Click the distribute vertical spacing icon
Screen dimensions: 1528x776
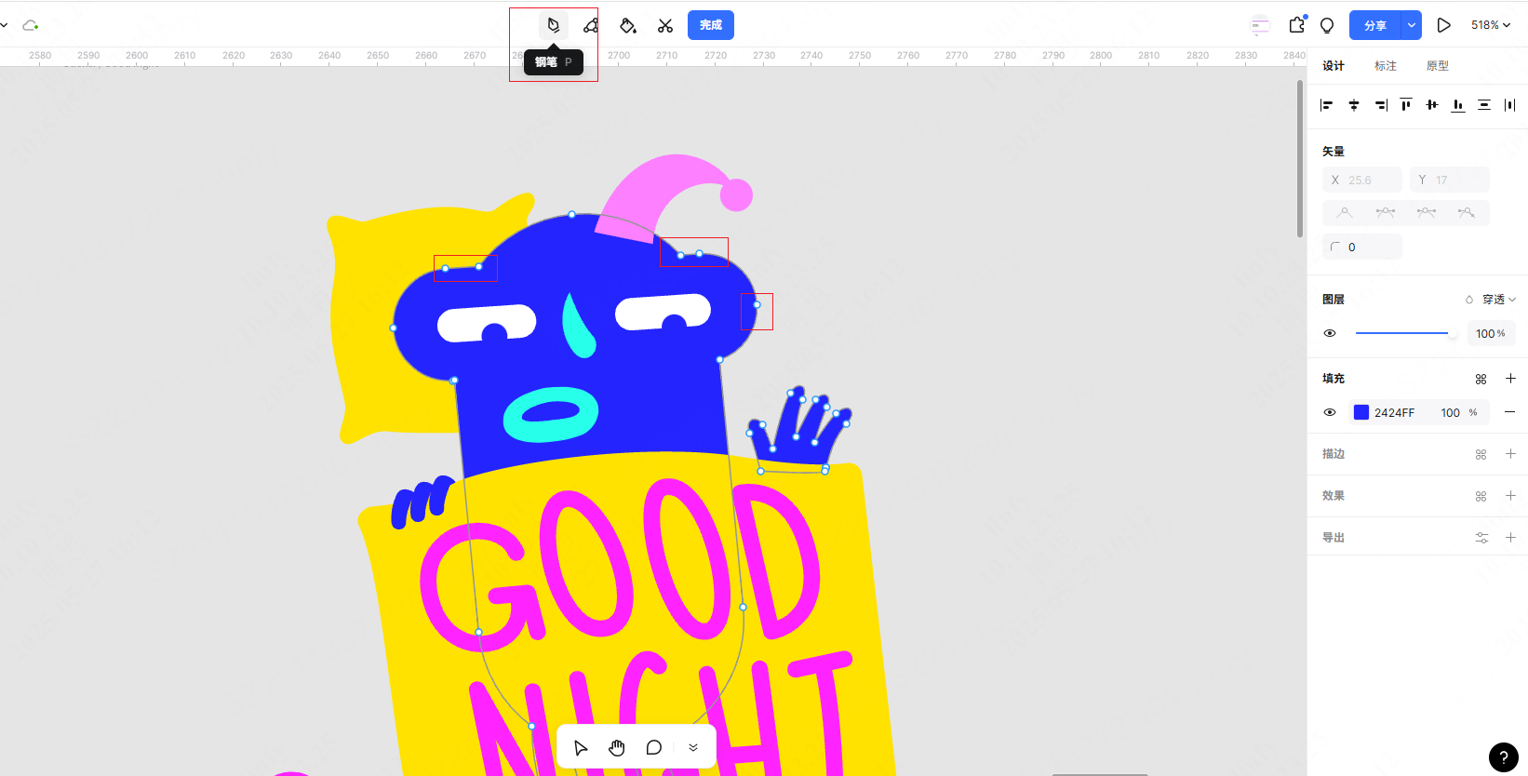tap(1484, 105)
